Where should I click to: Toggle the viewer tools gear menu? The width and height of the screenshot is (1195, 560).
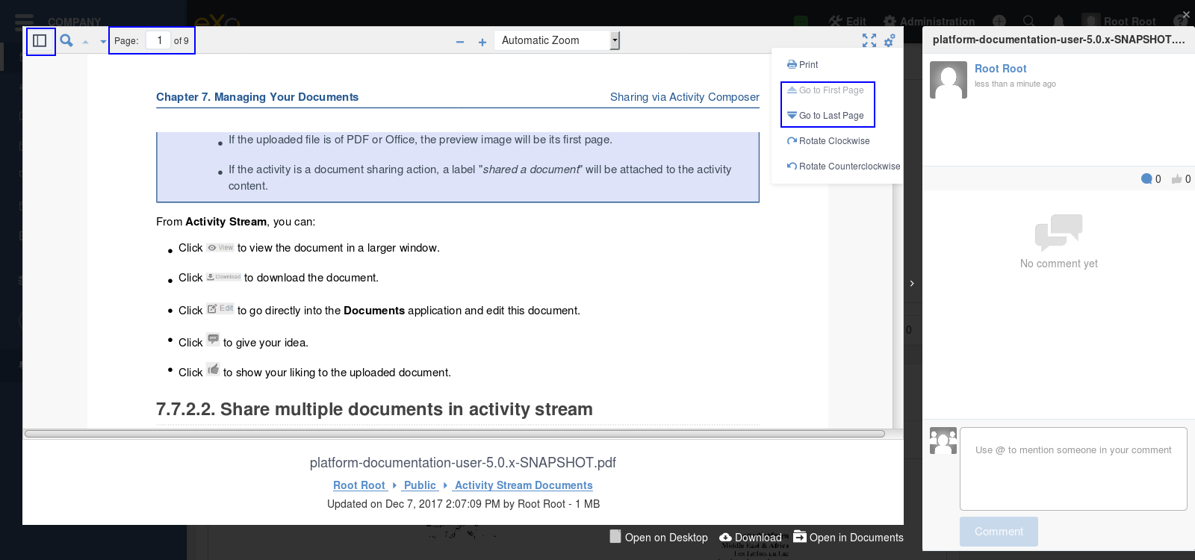(x=890, y=40)
